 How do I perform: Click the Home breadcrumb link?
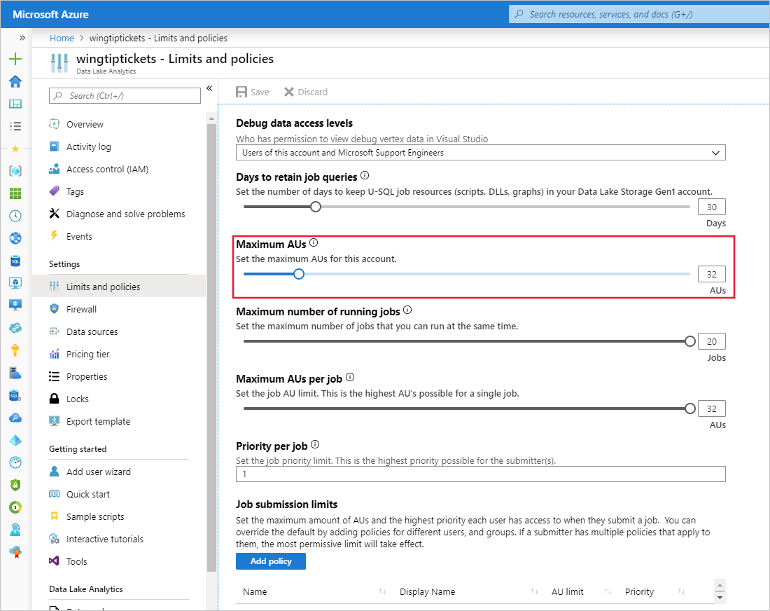pos(62,39)
